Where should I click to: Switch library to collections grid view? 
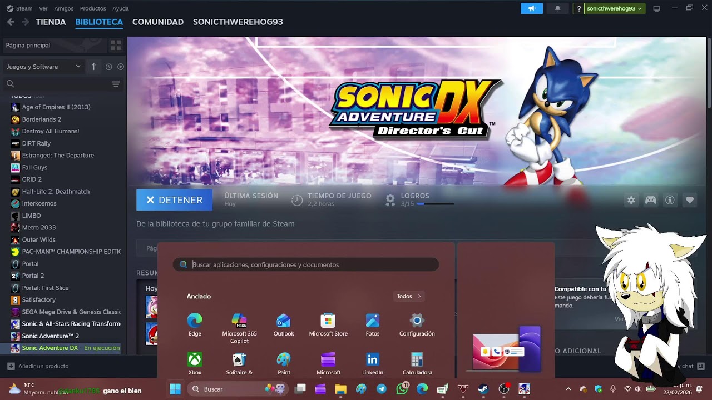[116, 45]
